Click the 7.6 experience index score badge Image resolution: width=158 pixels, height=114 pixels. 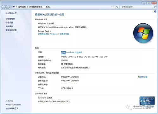coord(63,53)
